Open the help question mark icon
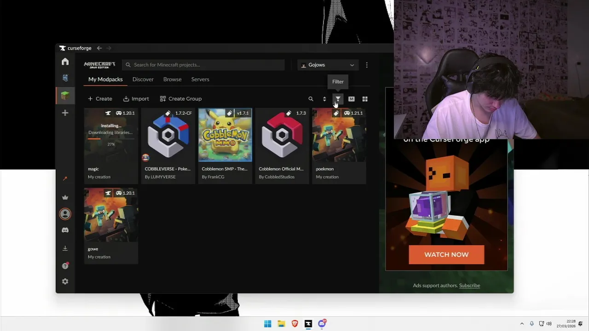The width and height of the screenshot is (589, 331). pos(65,266)
